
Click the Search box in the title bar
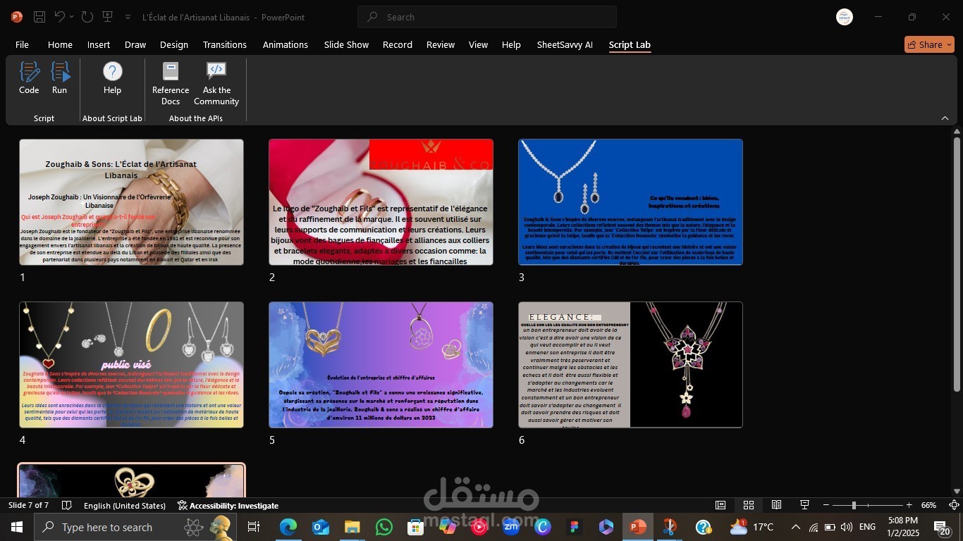pos(487,17)
